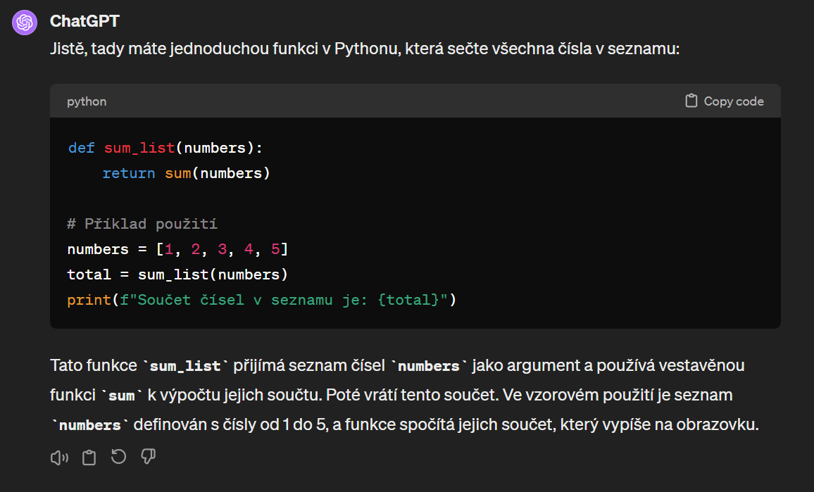
Task: Copy the response using the clipboard icon below the message
Action: (x=89, y=458)
